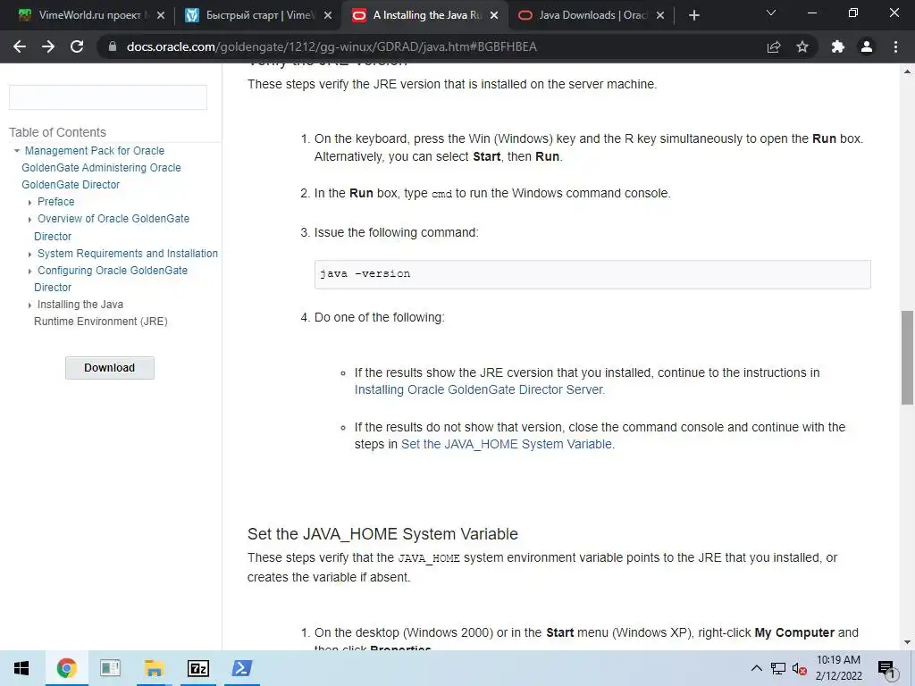Click the Set the JAVA_HOME System Variable heading

382,534
